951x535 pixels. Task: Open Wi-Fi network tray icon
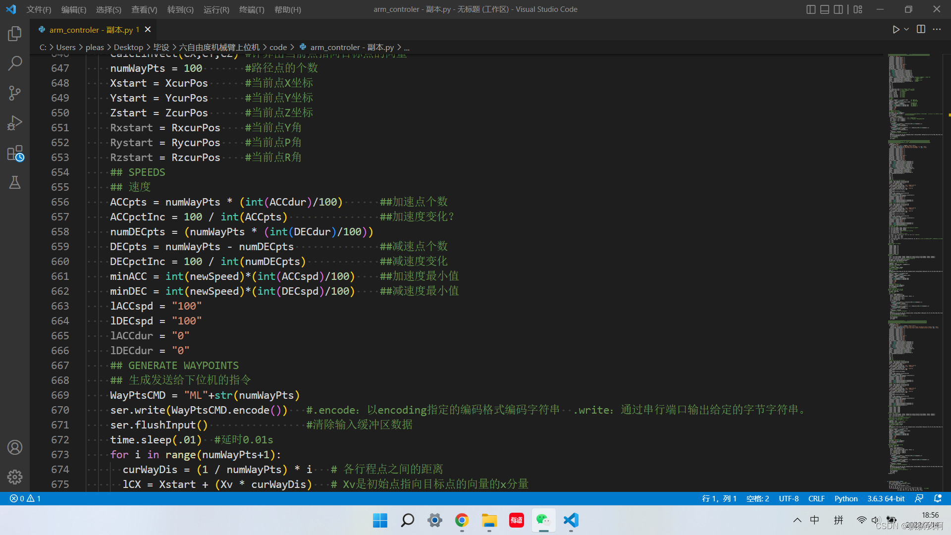coord(861,520)
